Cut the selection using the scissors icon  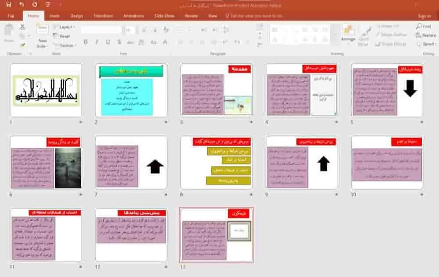click(22, 27)
